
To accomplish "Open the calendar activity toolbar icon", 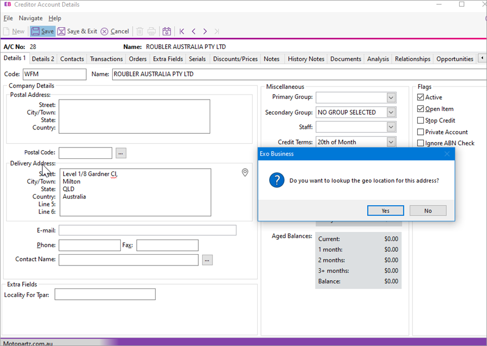I will coord(167,32).
